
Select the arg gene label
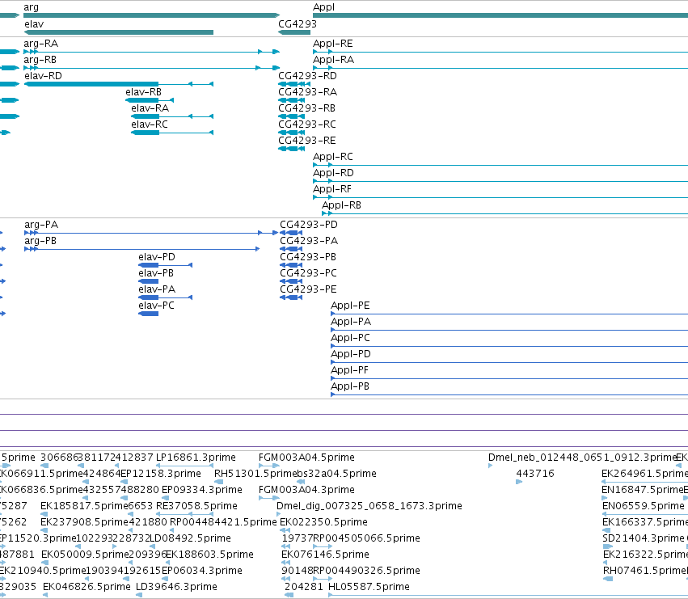32,7
